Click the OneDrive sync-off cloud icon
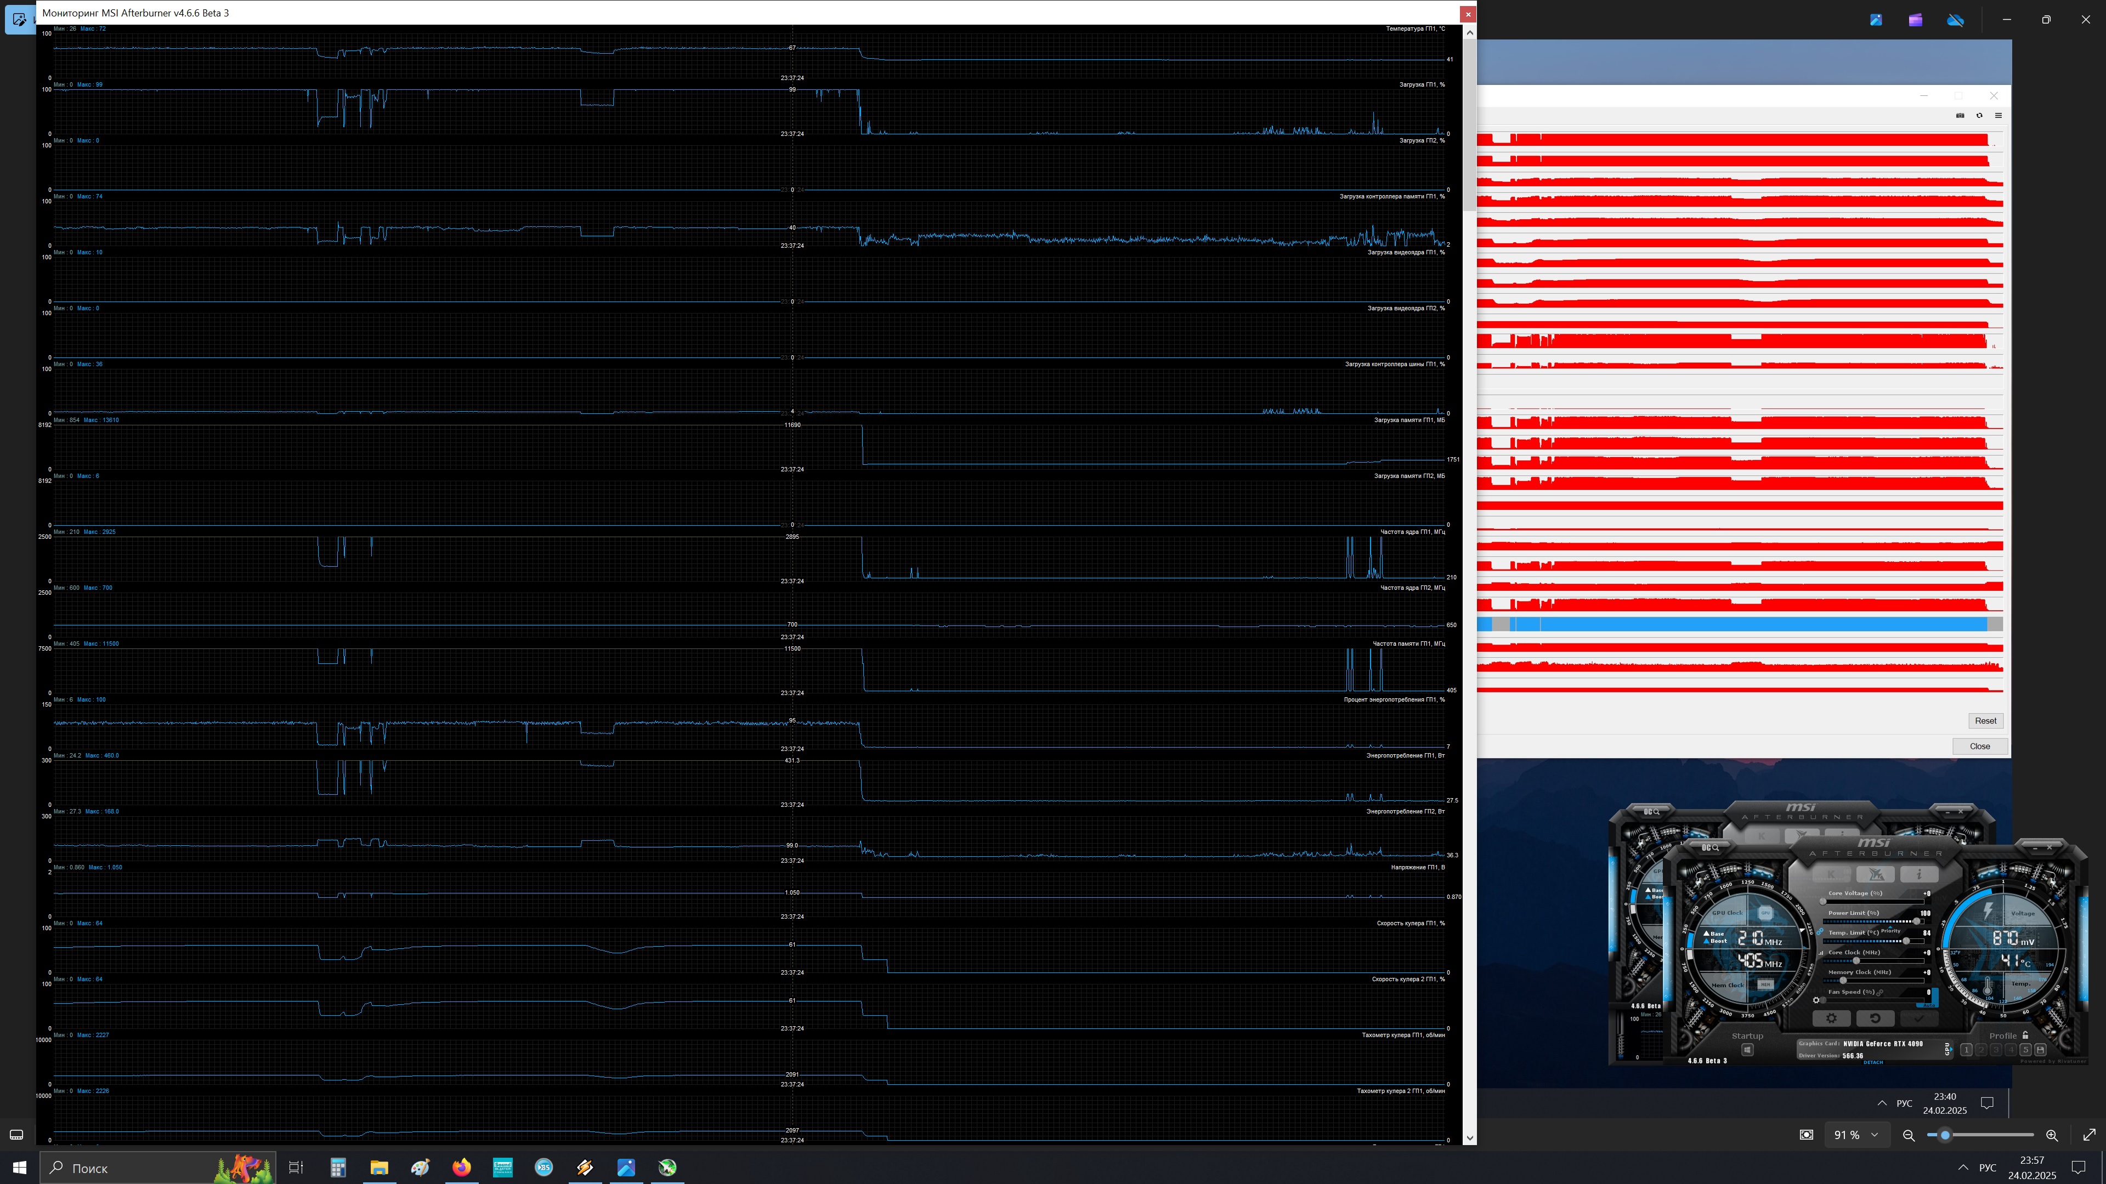The width and height of the screenshot is (2106, 1184). [1956, 20]
